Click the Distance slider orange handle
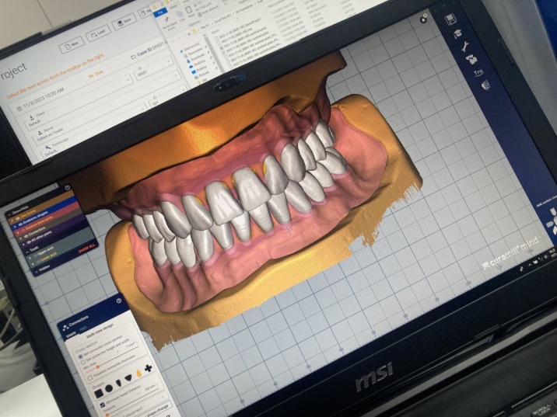 click(x=107, y=415)
